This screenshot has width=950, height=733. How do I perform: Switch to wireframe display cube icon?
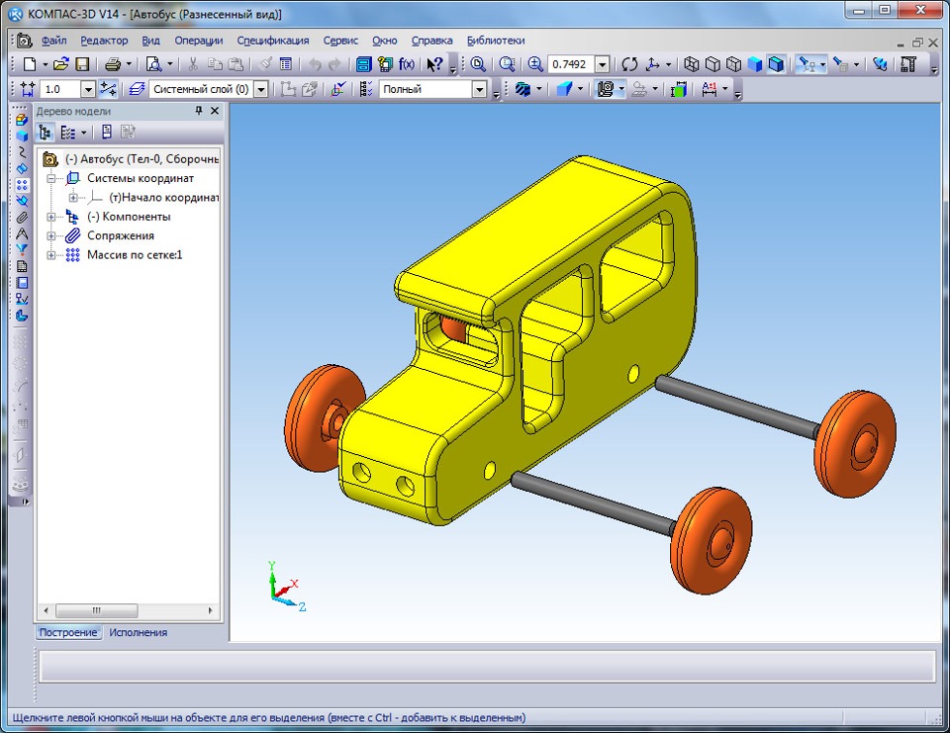pos(692,64)
